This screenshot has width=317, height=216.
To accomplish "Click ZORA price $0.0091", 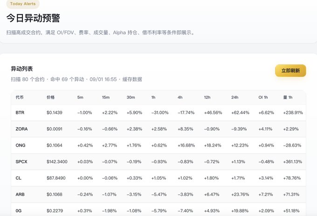I will tap(55, 129).
